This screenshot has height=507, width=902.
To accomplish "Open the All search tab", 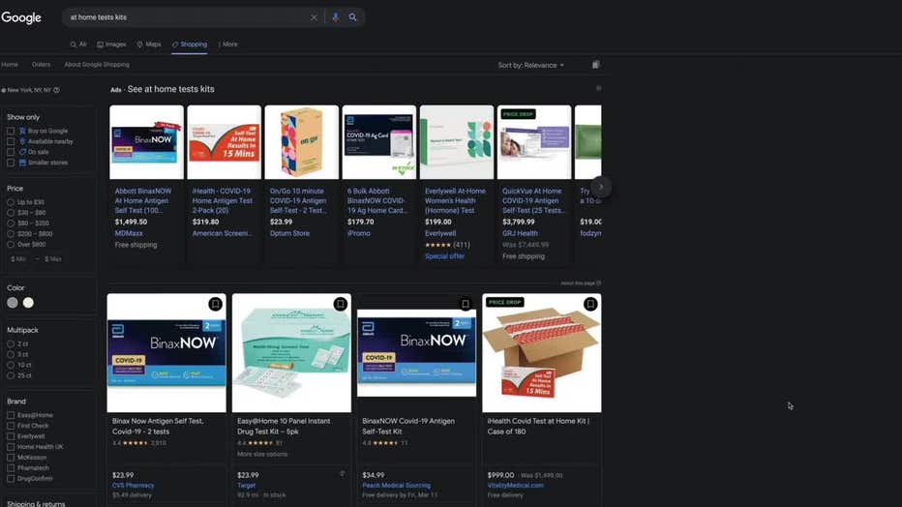I will point(78,45).
